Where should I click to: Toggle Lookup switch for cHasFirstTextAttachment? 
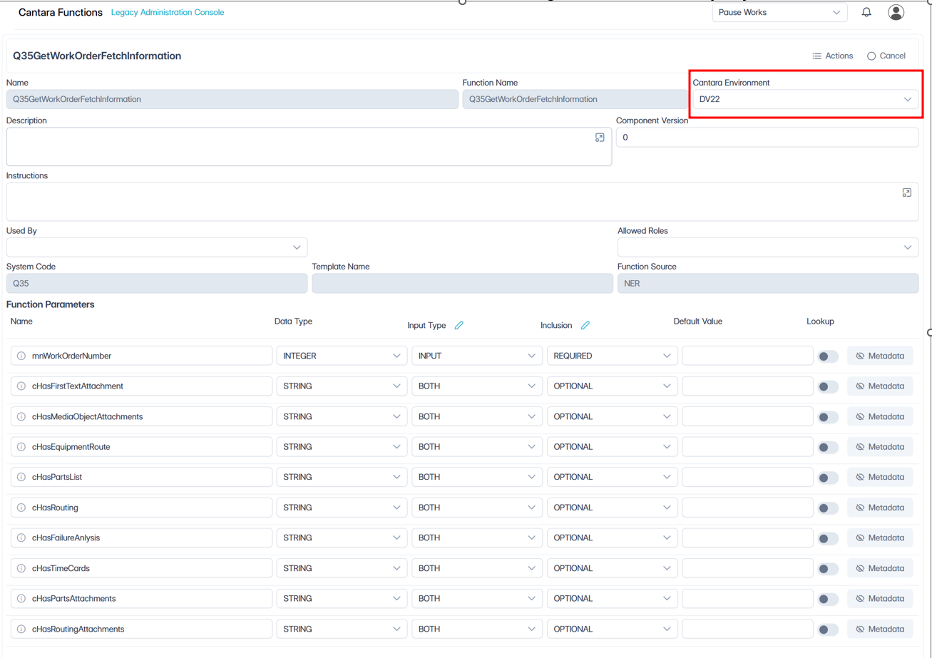point(828,386)
